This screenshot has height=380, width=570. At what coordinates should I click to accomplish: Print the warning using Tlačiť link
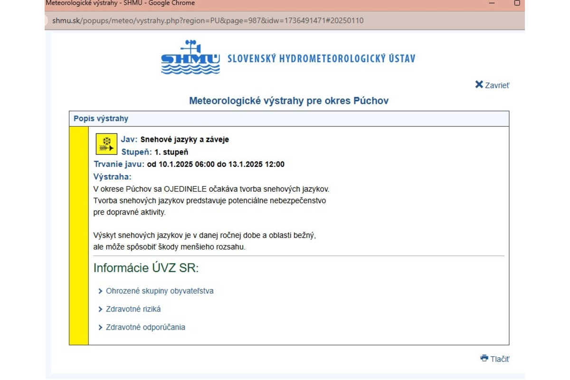click(x=500, y=359)
